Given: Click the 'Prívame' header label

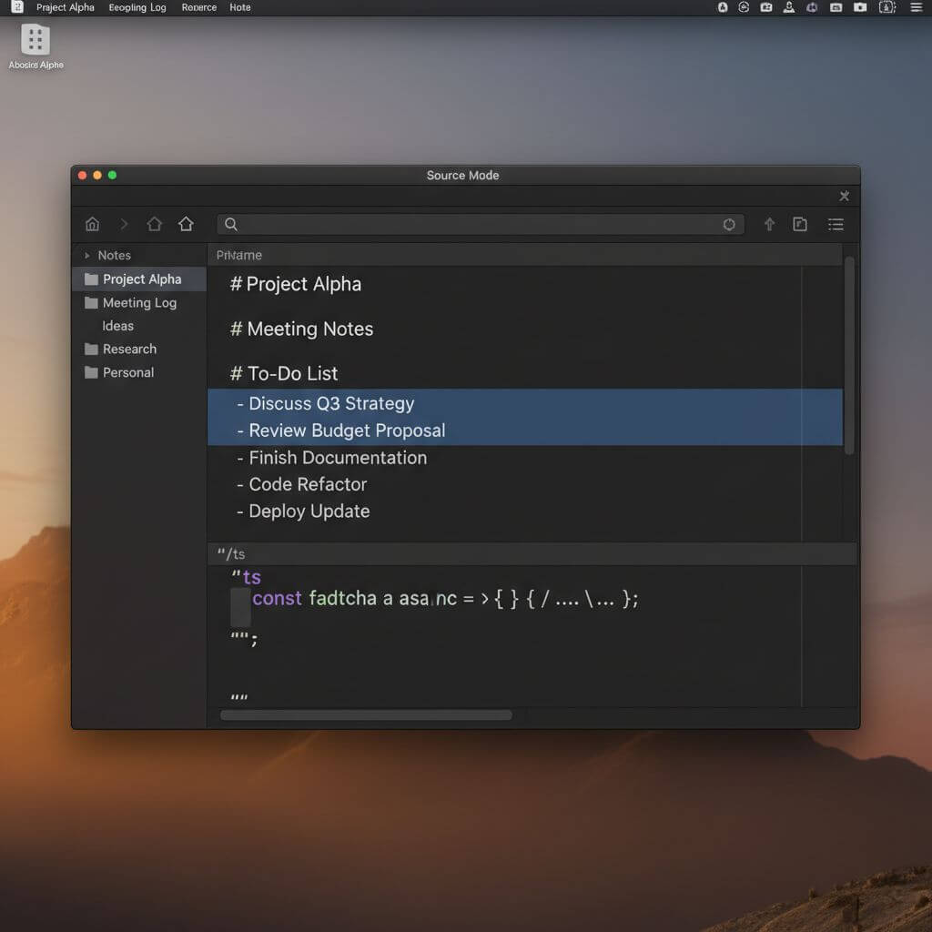Looking at the screenshot, I should coord(239,255).
